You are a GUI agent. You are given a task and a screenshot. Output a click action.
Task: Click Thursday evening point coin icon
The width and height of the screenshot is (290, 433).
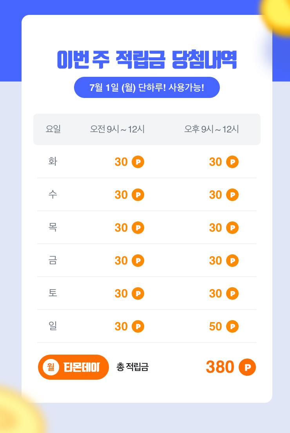[232, 228]
